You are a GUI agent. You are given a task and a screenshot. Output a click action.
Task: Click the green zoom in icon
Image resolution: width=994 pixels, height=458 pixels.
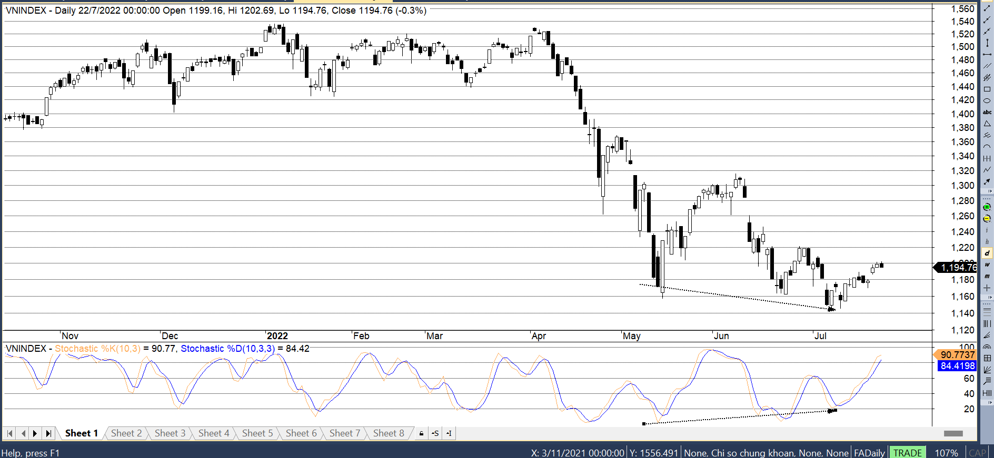987,207
